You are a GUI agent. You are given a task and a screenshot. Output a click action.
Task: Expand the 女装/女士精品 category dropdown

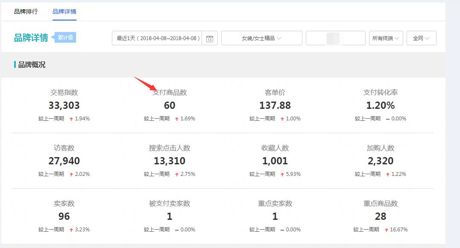coord(261,38)
